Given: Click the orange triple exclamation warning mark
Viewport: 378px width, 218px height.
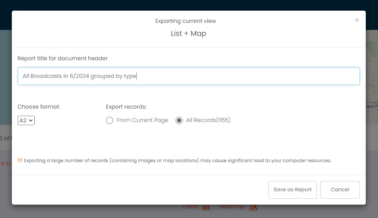Looking at the screenshot, I should 20,161.
